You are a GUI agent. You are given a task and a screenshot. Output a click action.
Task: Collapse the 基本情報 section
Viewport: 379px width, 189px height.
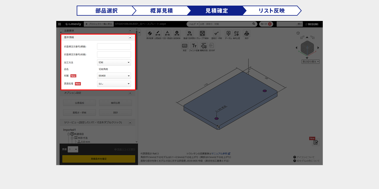click(x=130, y=38)
